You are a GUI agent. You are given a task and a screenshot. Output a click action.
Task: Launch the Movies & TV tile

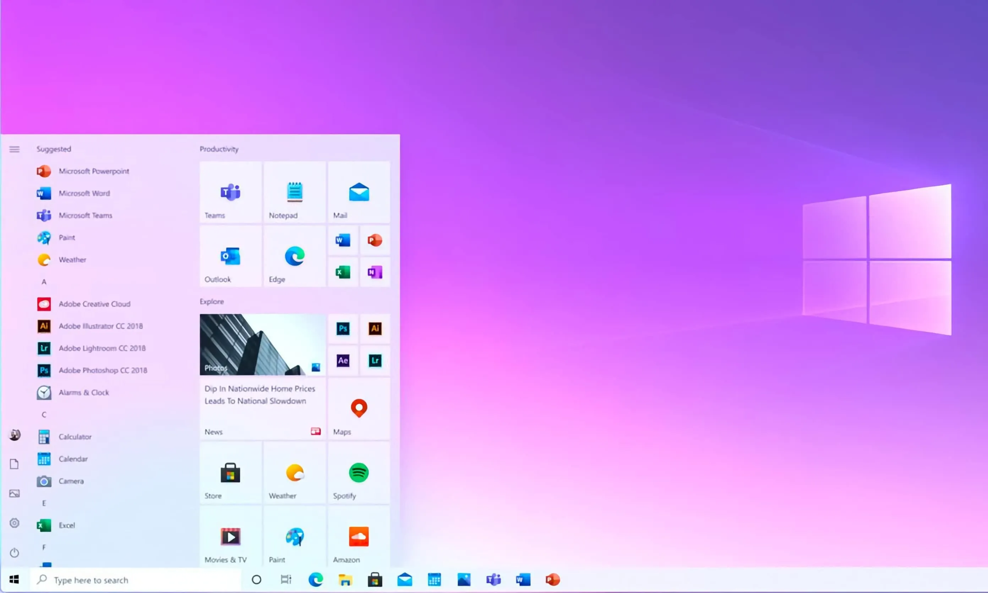tap(230, 537)
